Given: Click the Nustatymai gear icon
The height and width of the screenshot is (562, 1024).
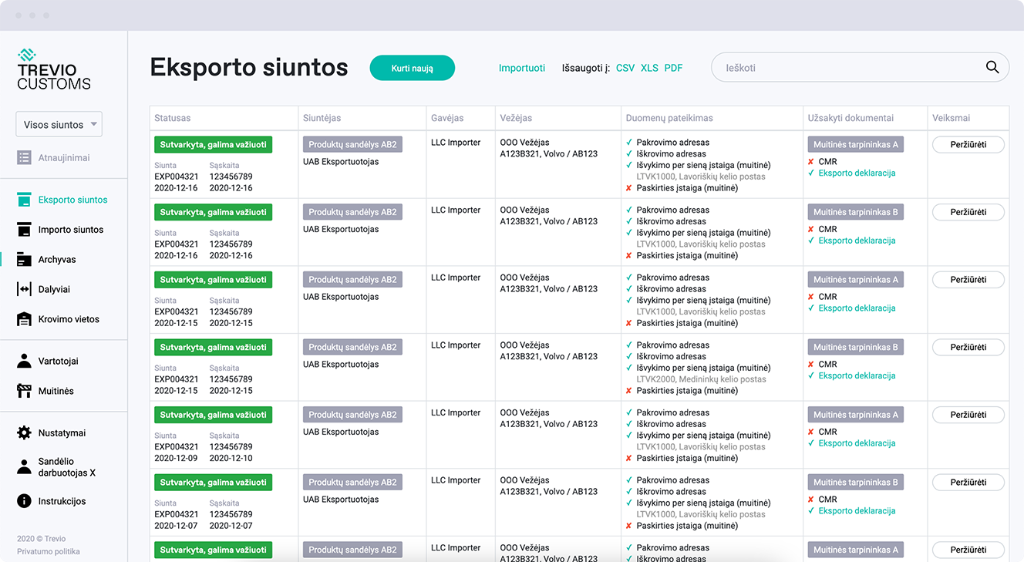Looking at the screenshot, I should tap(24, 433).
